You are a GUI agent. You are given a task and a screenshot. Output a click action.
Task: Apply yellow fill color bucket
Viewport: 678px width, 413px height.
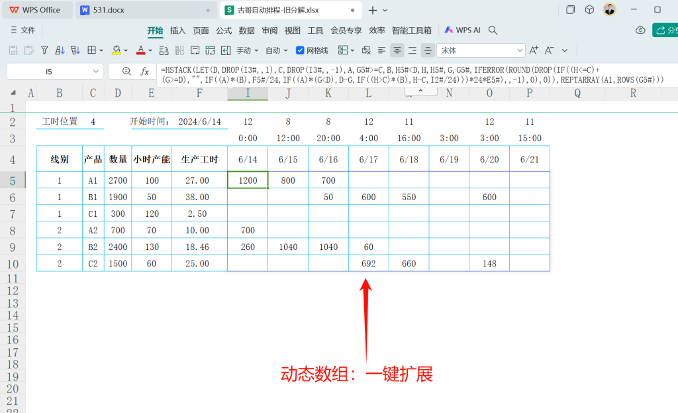pyautogui.click(x=117, y=50)
